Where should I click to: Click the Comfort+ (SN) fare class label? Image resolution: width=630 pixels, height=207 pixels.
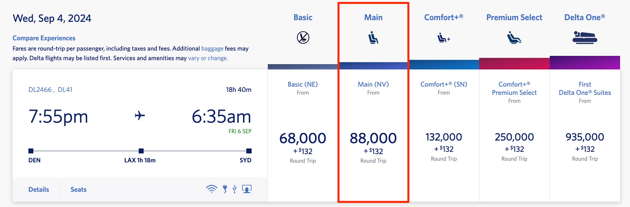tap(443, 84)
